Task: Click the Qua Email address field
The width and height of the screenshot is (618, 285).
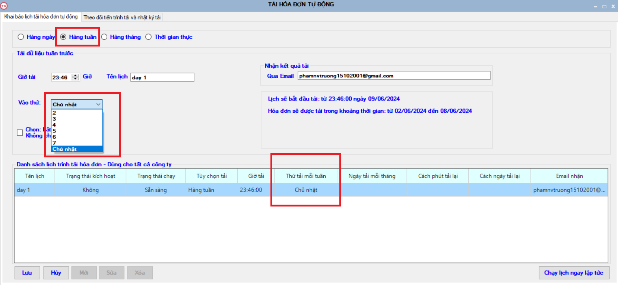Action: (x=393, y=76)
